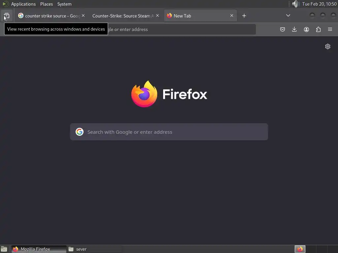Open Firefox View recent browsing button
Image resolution: width=338 pixels, height=253 pixels.
(x=7, y=16)
